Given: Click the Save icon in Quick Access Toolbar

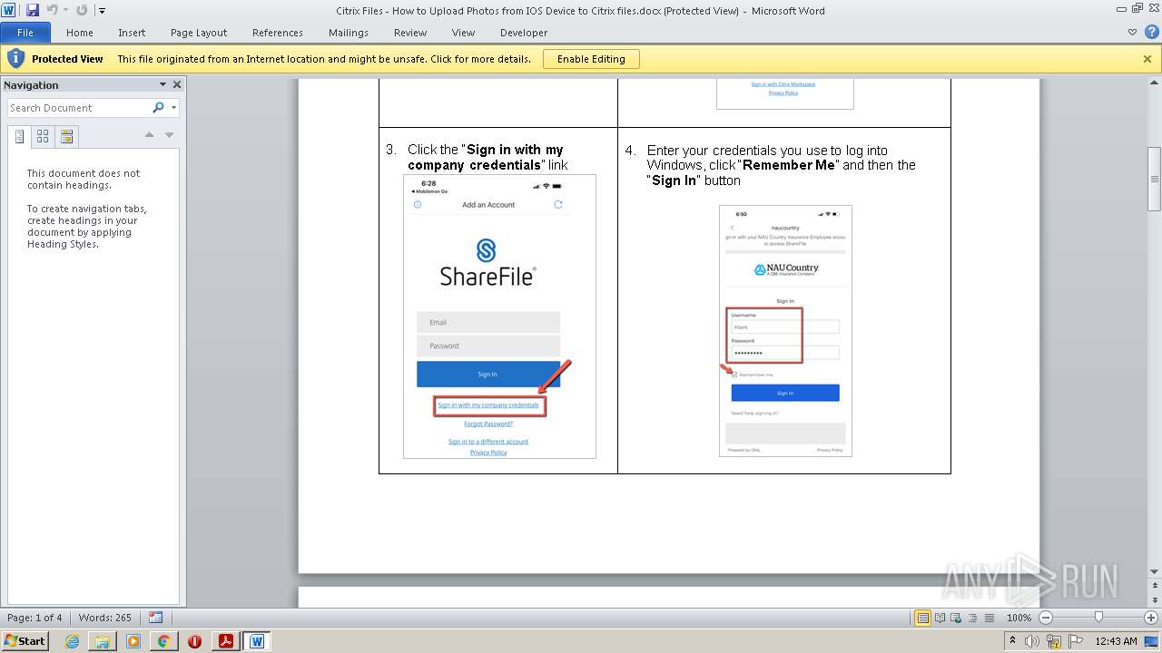Looking at the screenshot, I should coord(33,10).
